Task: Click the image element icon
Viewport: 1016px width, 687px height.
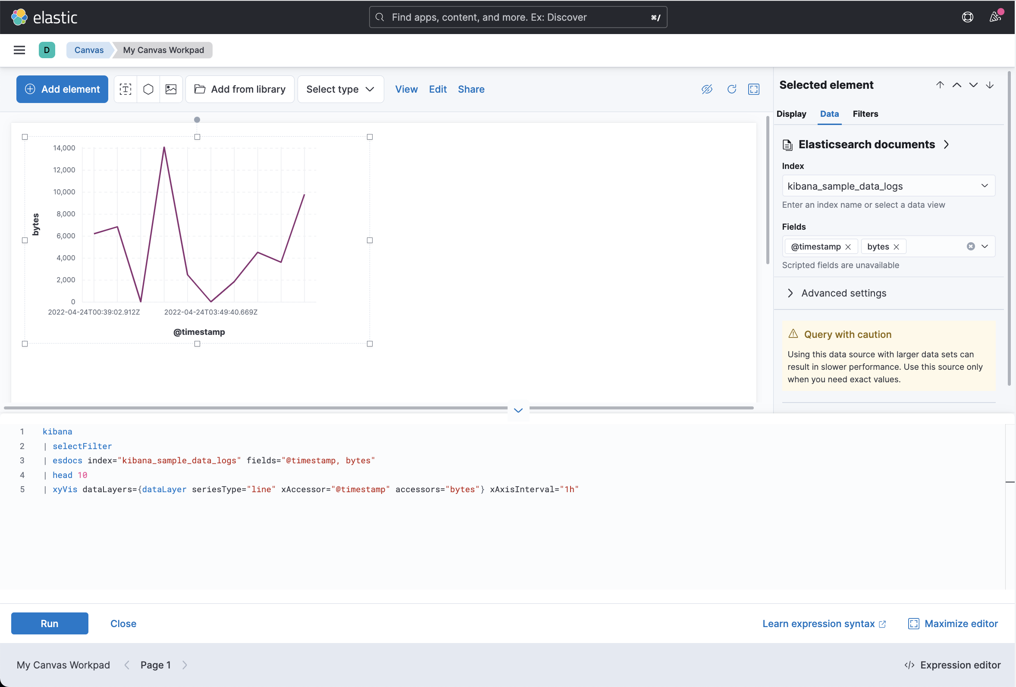Action: pos(171,89)
